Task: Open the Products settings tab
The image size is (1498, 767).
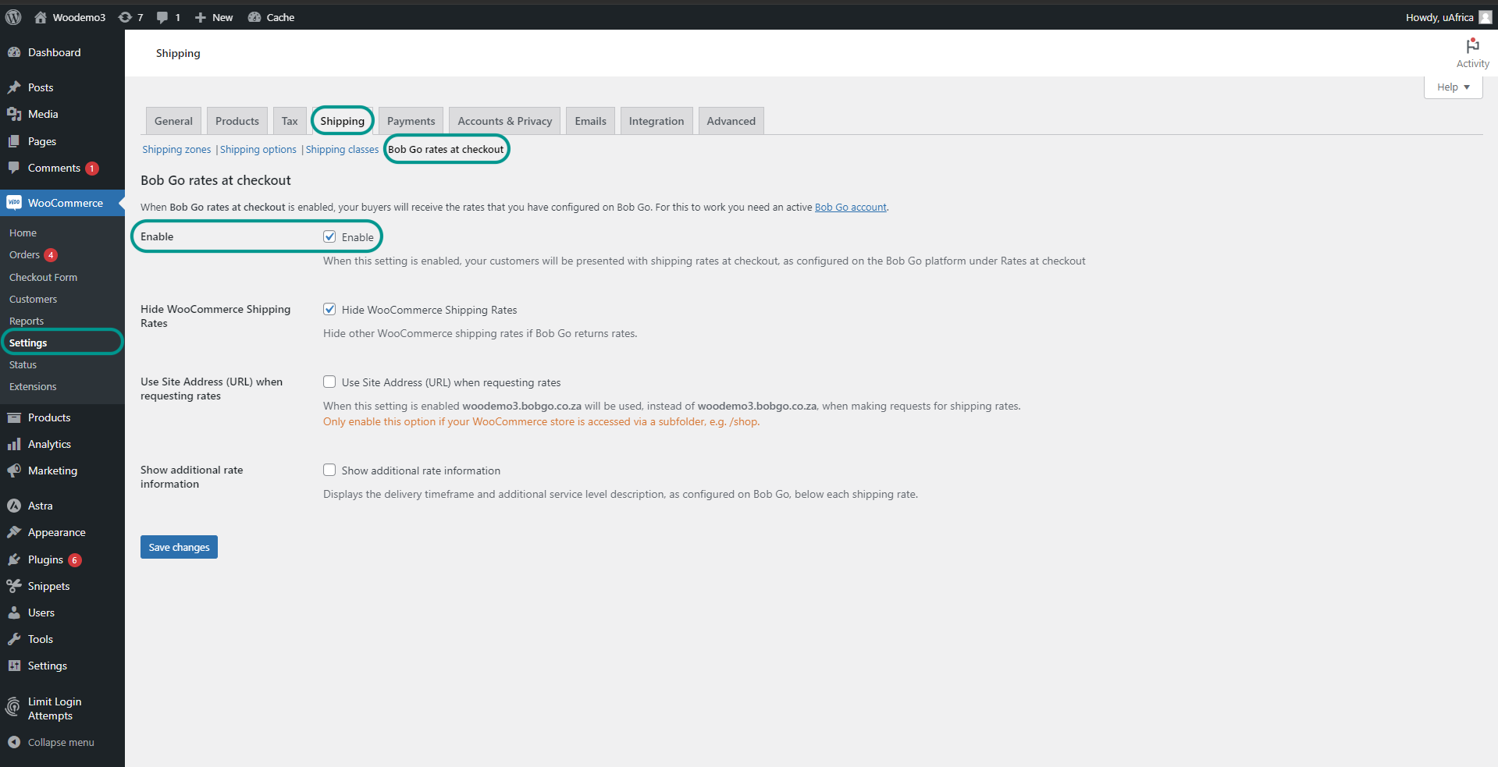Action: pos(237,121)
